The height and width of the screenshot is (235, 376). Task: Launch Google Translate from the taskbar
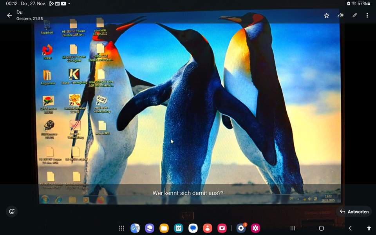coord(135,228)
